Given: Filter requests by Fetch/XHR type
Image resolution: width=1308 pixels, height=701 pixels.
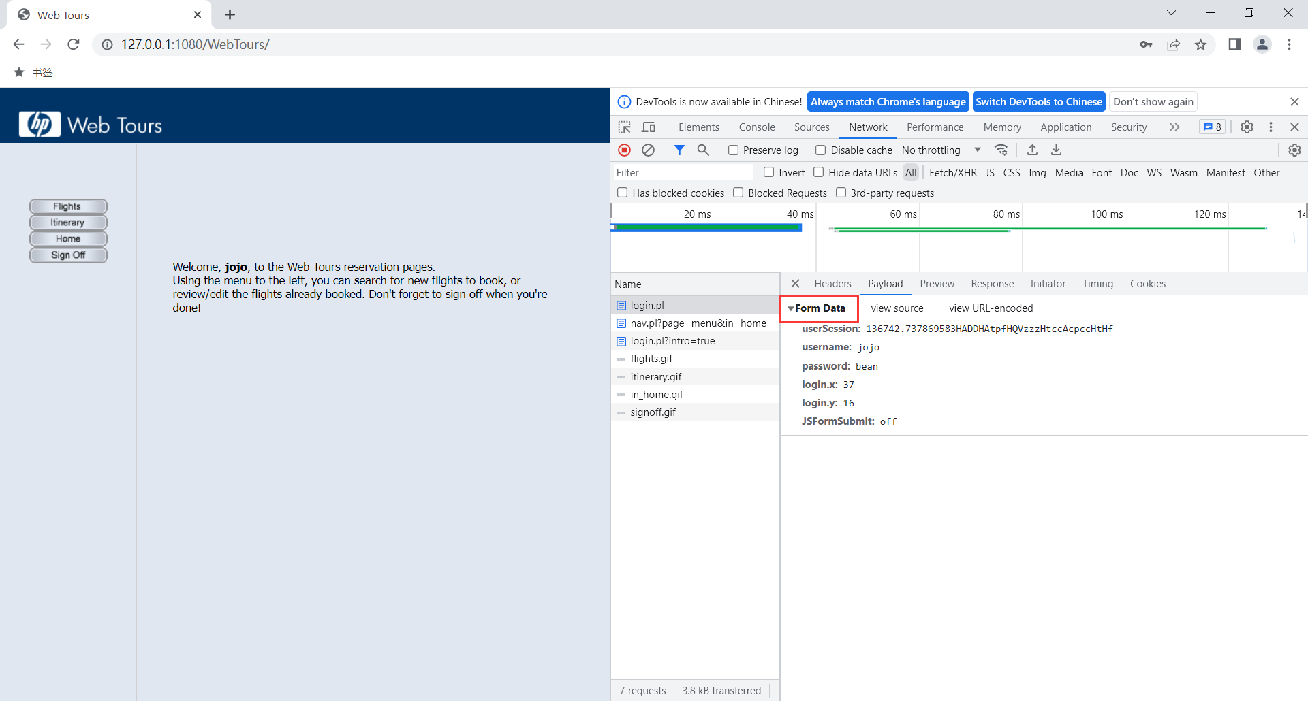Looking at the screenshot, I should click(x=952, y=173).
